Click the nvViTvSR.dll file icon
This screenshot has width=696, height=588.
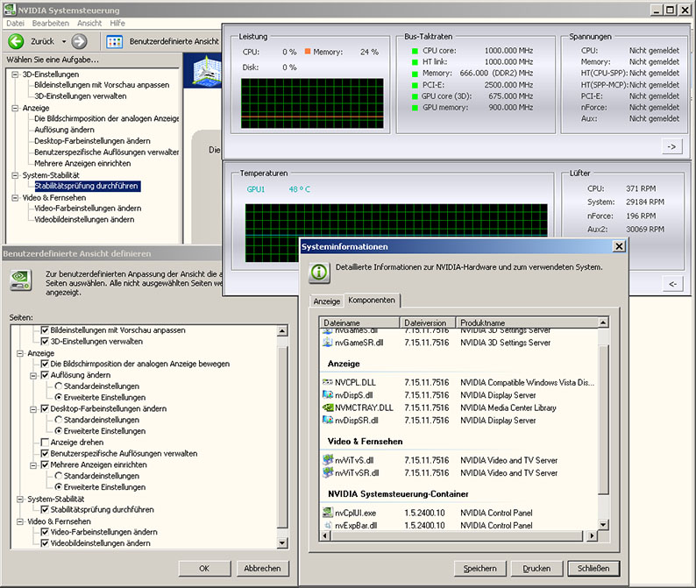coord(328,472)
